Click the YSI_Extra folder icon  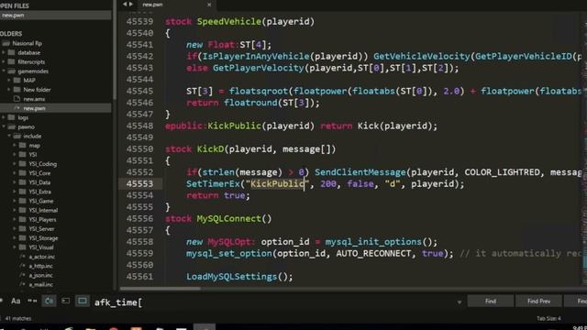tap(22, 192)
